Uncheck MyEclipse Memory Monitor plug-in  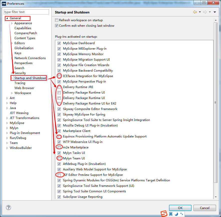click(x=59, y=54)
